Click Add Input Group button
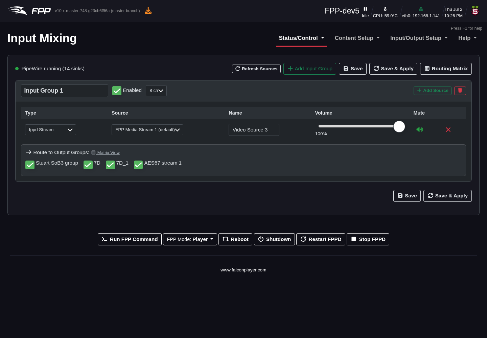 pyautogui.click(x=310, y=69)
